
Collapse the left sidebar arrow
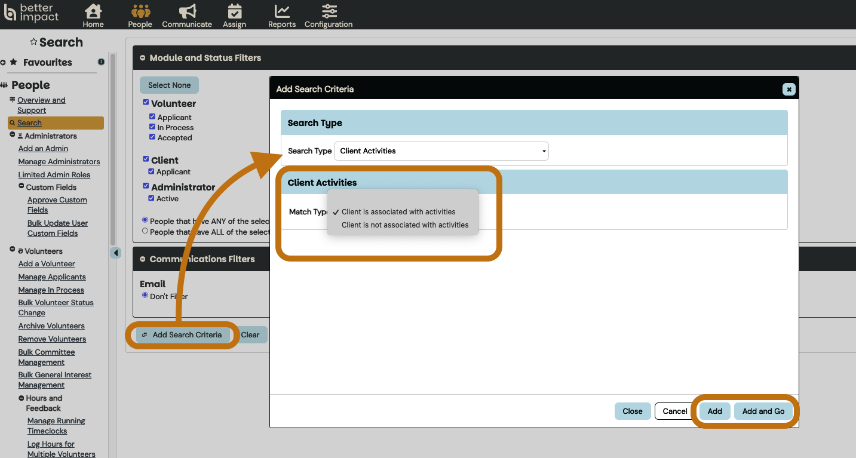click(x=116, y=253)
